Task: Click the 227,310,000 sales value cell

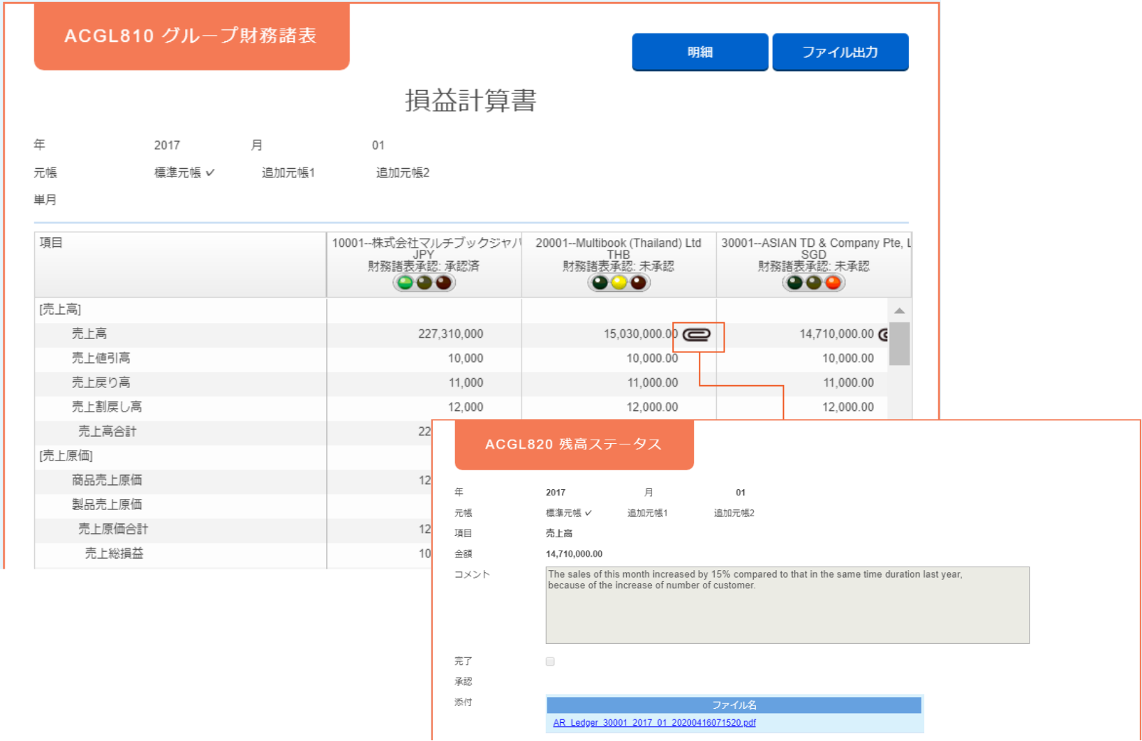Action: (450, 334)
